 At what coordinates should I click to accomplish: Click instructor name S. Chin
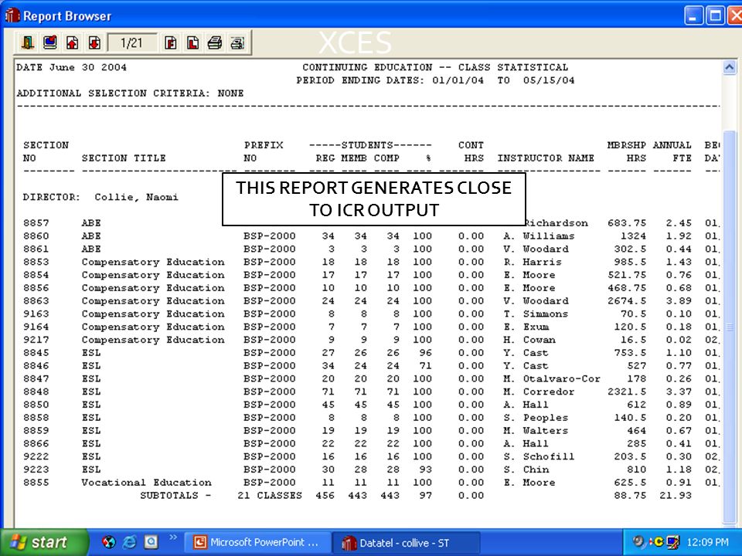(x=526, y=470)
